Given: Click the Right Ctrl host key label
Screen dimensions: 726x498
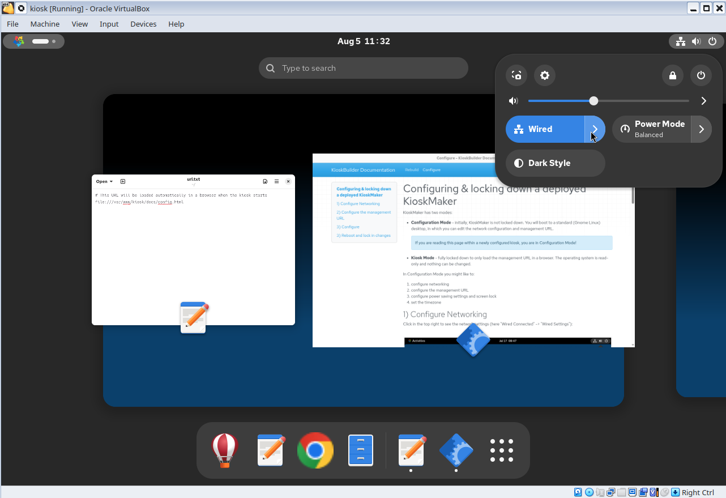Looking at the screenshot, I should [x=698, y=492].
